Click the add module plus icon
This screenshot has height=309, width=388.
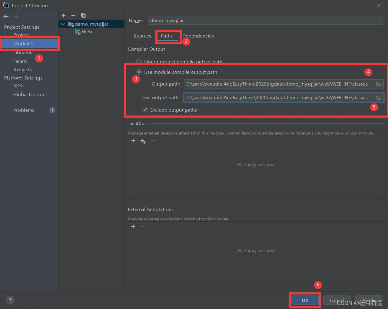tap(64, 15)
